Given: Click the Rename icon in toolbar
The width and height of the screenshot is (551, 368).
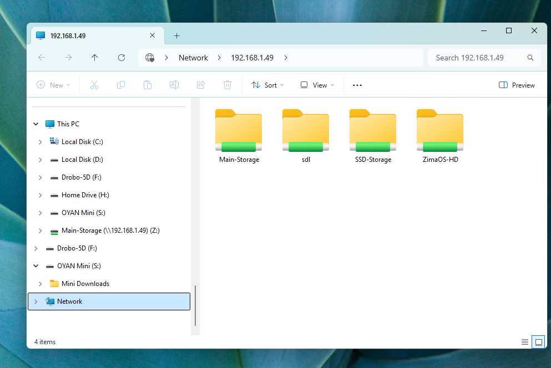Looking at the screenshot, I should pyautogui.click(x=174, y=85).
